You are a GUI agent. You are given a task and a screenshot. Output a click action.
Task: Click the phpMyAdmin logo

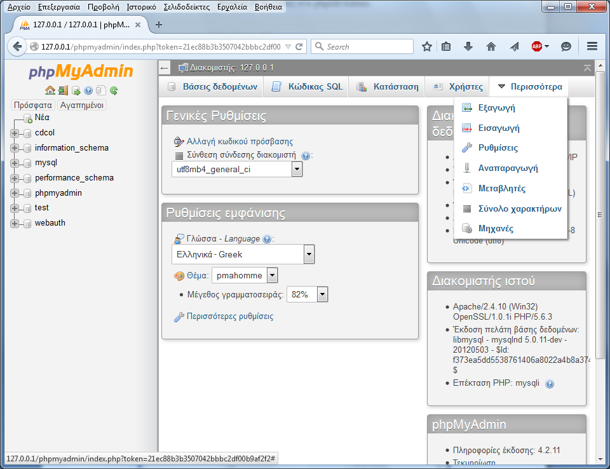[x=81, y=72]
